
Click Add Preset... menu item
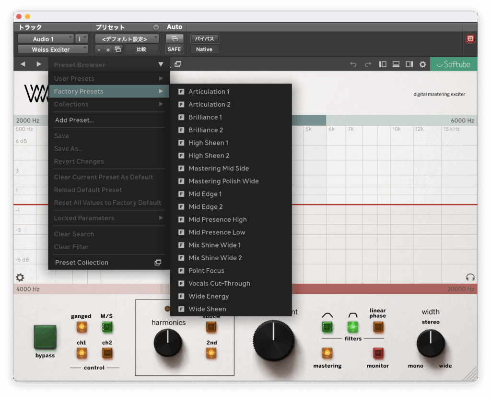109,120
